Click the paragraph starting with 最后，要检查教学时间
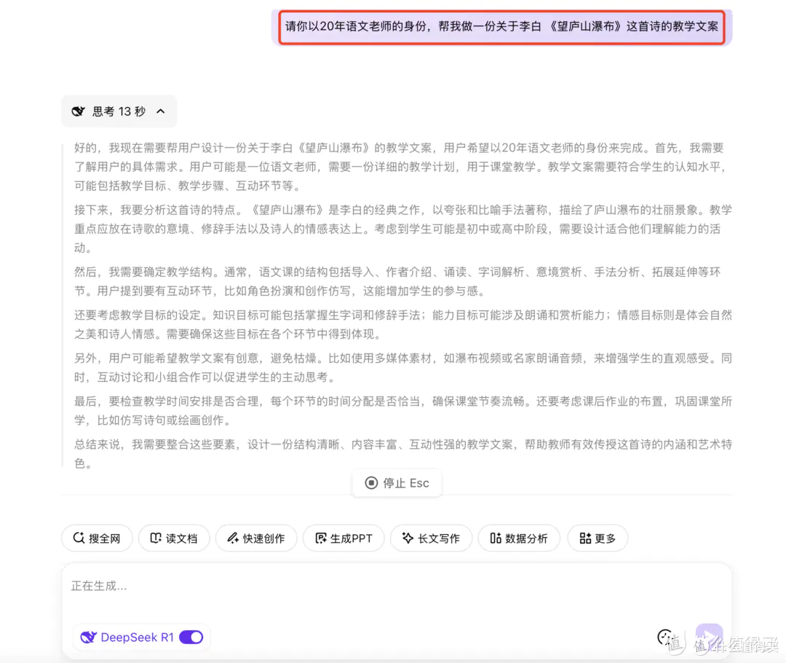This screenshot has height=663, width=786. pos(402,410)
